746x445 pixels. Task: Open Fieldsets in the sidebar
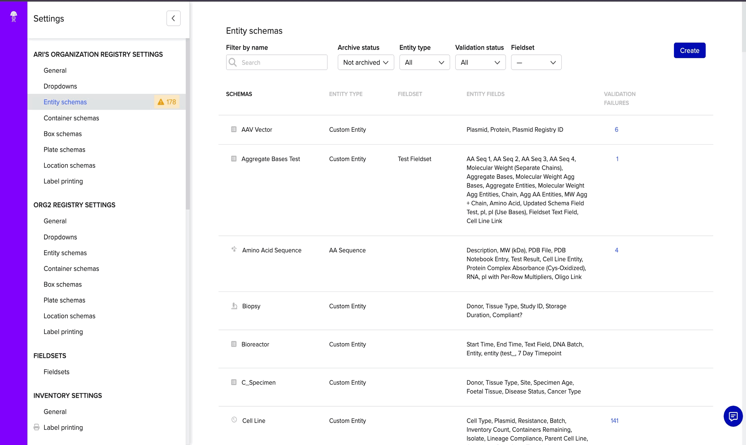(56, 372)
